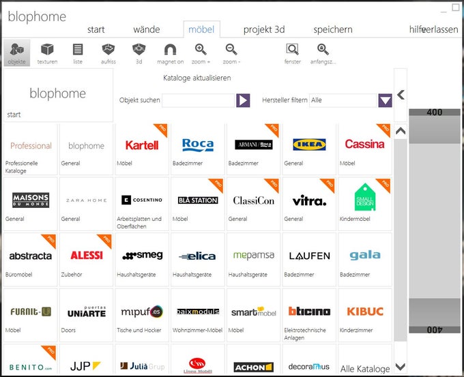Click the zoom + magnifier icon
Viewport: 464px width, 377px height.
coord(201,53)
